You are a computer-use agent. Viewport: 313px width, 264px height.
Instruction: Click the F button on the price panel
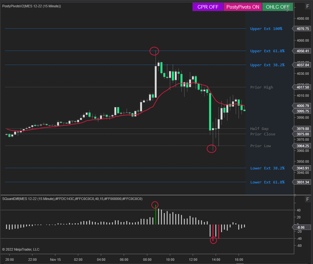[x=308, y=6]
